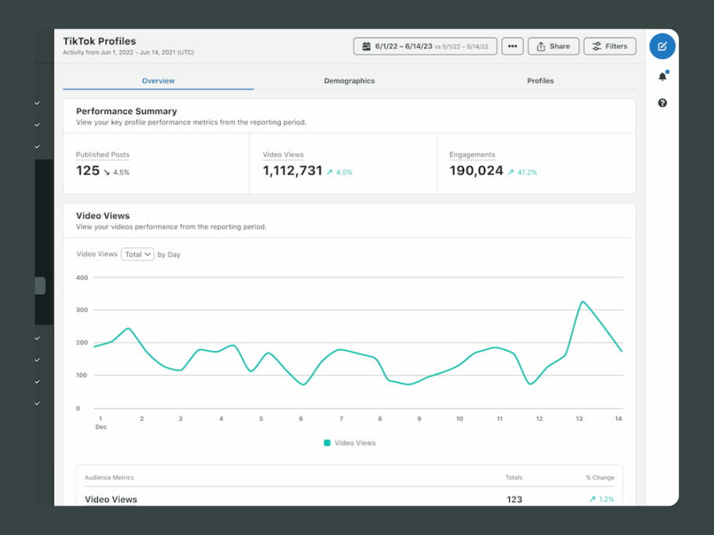
Task: Click the help question mark icon
Action: pos(662,103)
